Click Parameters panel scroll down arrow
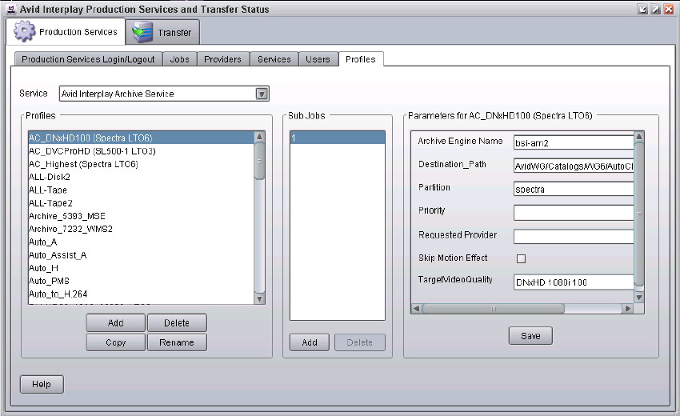The height and width of the screenshot is (416, 680). click(x=639, y=298)
